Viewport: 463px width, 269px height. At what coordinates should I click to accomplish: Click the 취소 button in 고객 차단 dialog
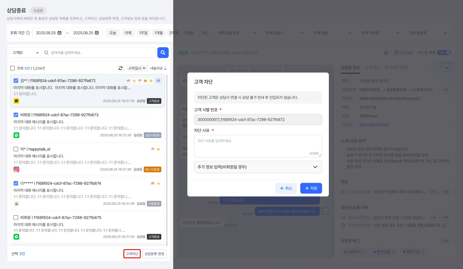pos(286,188)
